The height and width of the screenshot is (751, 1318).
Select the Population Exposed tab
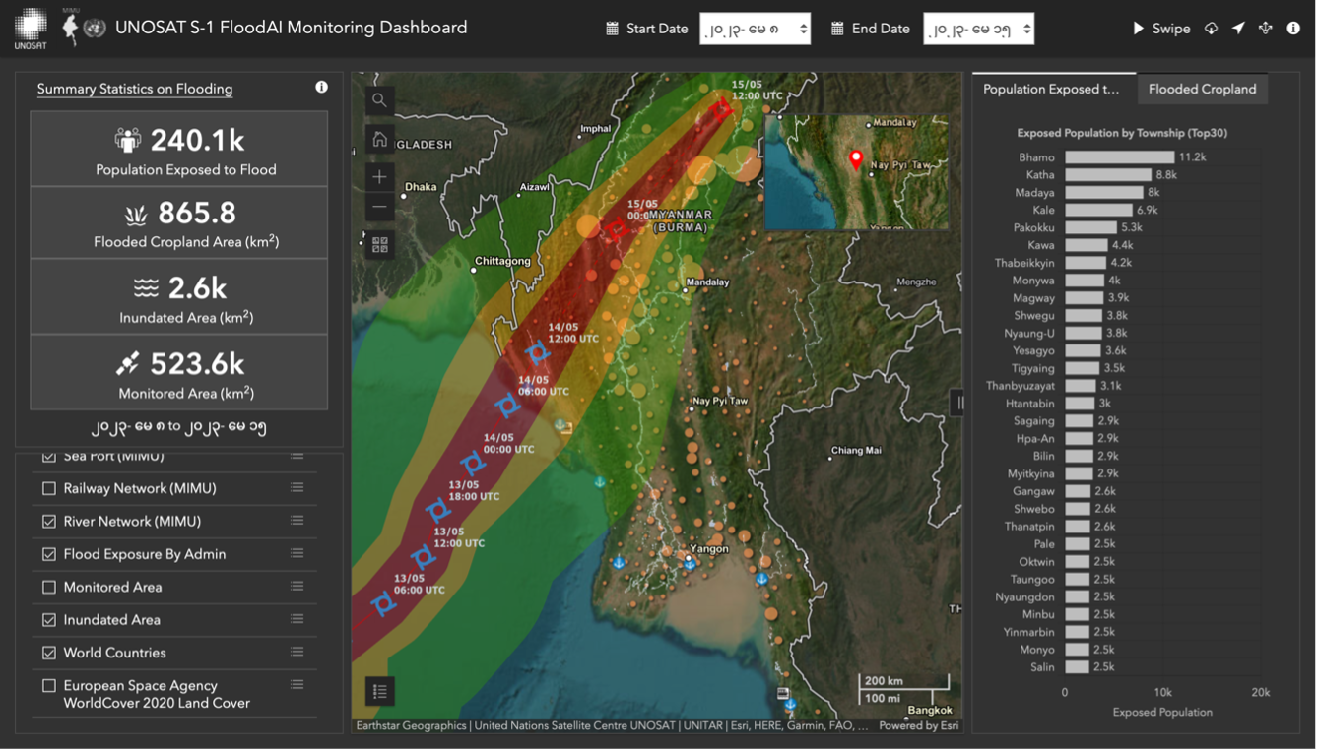coord(1052,89)
